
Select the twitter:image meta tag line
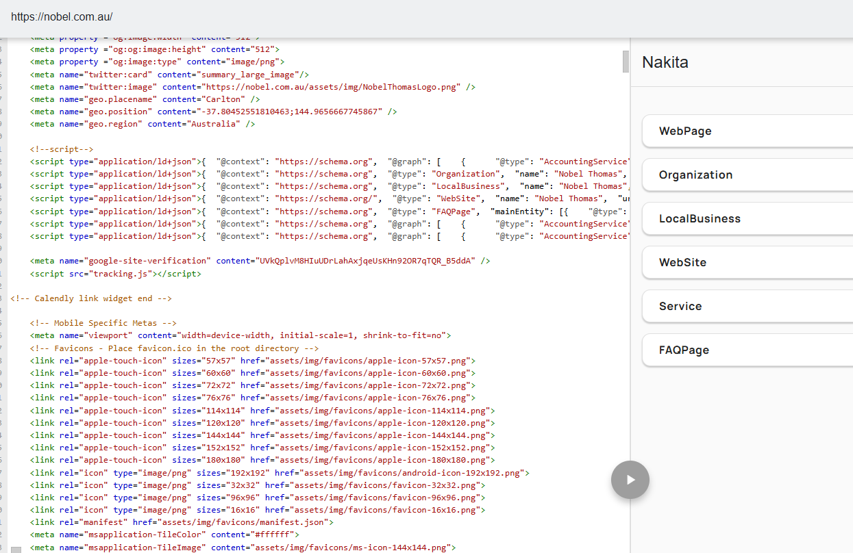click(253, 87)
